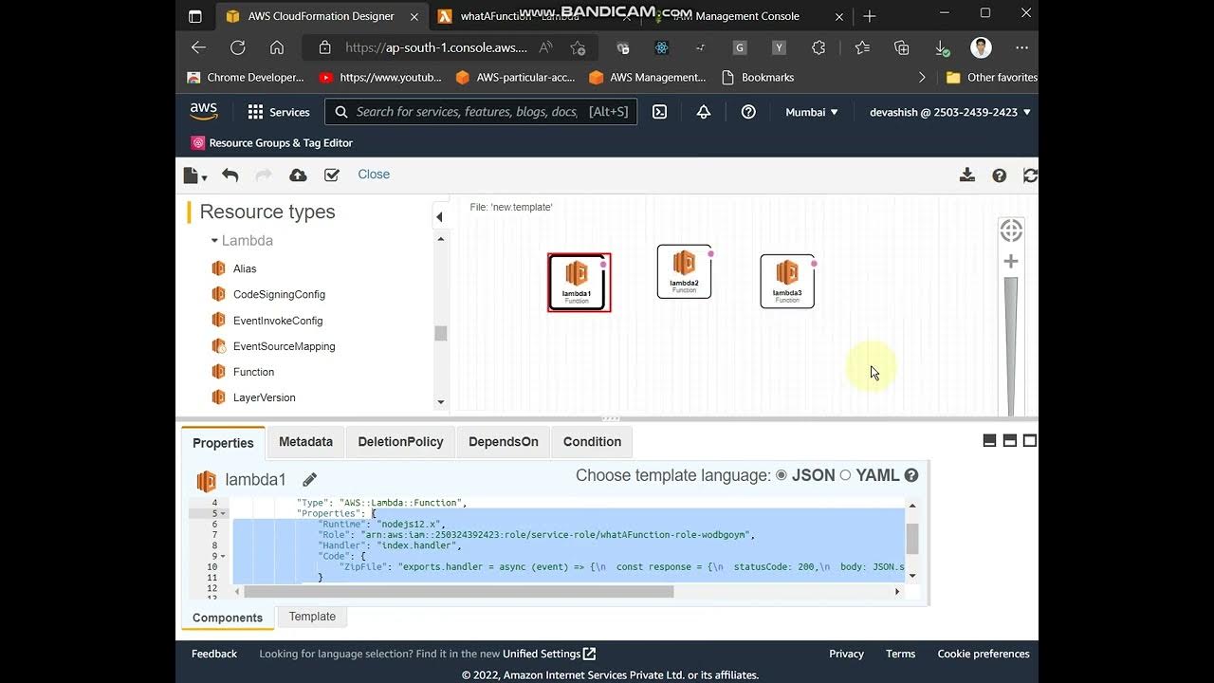This screenshot has height=683, width=1214.
Task: Select the LayerVersion resource type
Action: coord(264,397)
